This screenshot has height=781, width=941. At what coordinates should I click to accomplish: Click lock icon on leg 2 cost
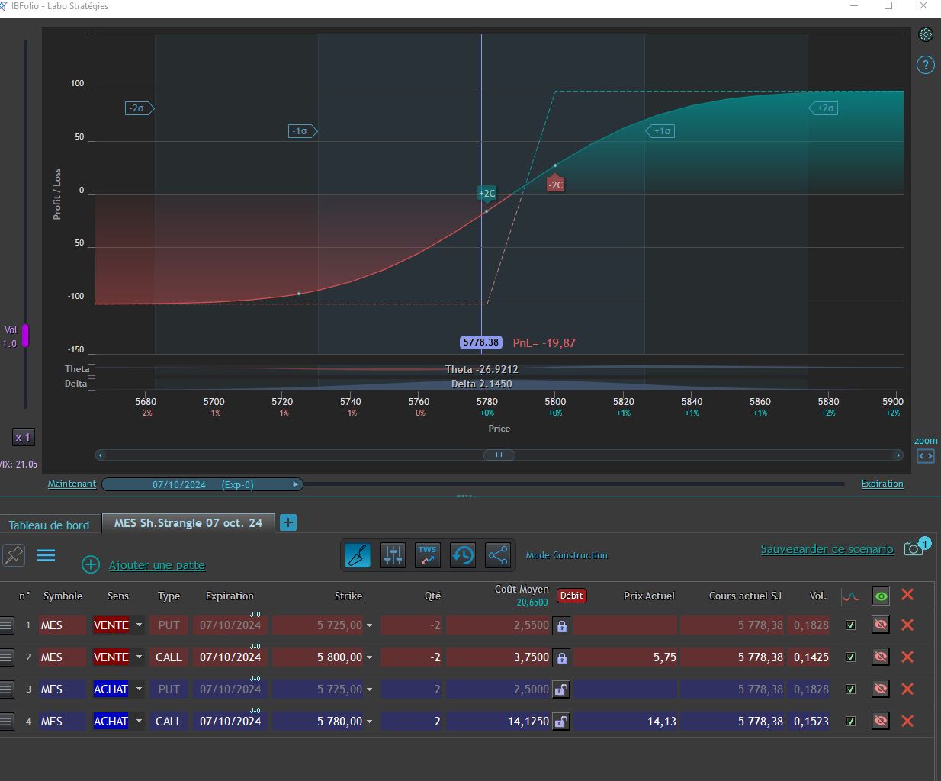click(561, 657)
